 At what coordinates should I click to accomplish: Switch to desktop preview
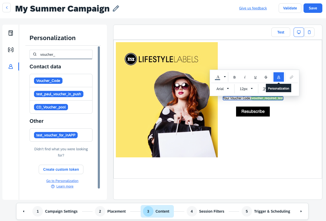299,32
